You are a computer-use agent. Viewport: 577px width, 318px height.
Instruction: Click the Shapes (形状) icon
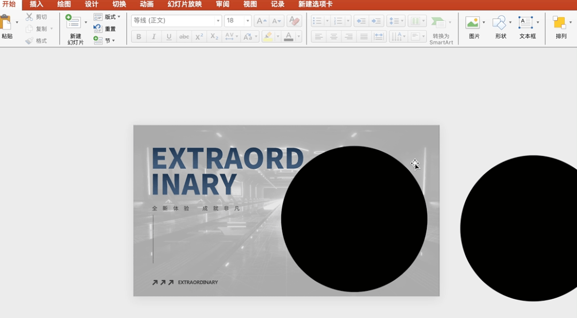coord(499,22)
